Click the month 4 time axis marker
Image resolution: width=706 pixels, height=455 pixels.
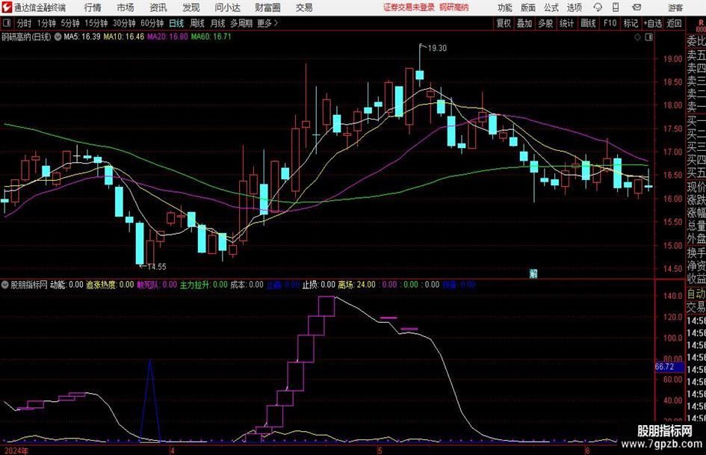172,451
